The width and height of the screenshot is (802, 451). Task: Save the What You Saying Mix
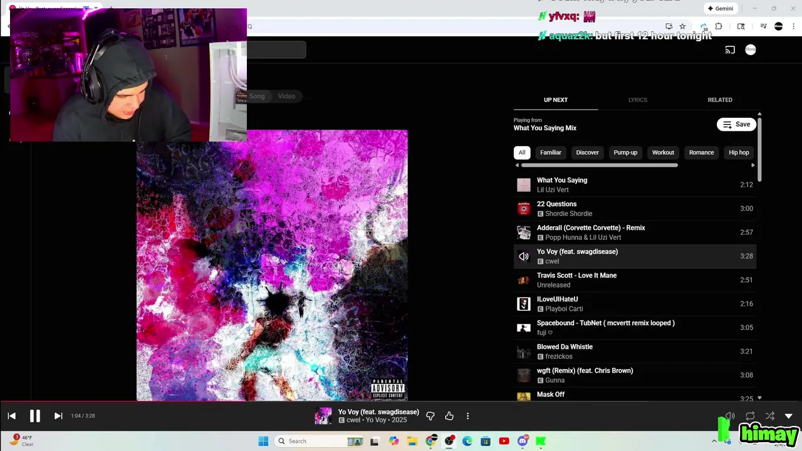pos(736,125)
